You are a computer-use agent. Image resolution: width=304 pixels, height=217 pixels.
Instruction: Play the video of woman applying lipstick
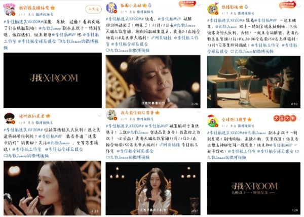pos(52,188)
